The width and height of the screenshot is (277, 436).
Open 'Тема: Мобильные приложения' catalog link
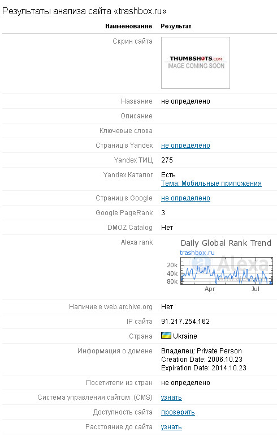211,183
